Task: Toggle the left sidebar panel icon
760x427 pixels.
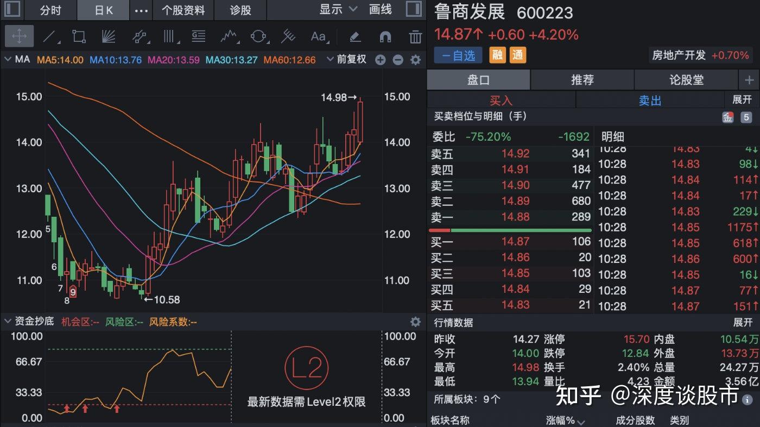Action: (12, 9)
